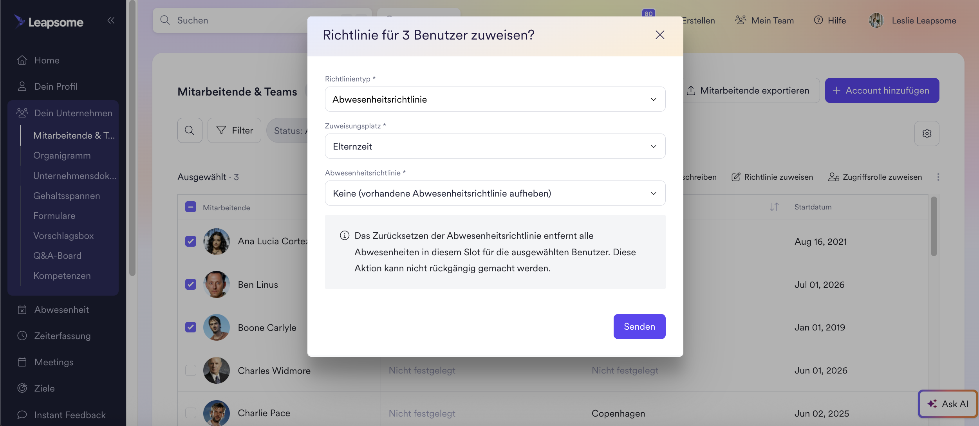Uncheck Ana Lucia Cortez checkbox

click(191, 241)
